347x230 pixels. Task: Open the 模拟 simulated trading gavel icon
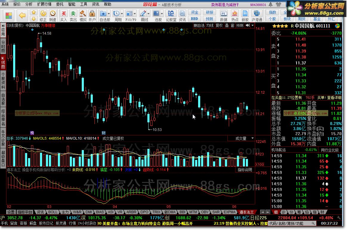[x=83, y=16]
